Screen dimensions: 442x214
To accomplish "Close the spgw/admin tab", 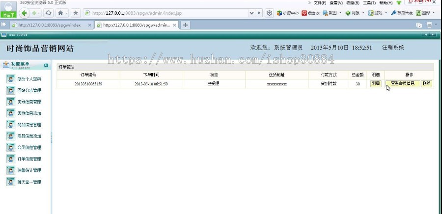I will (x=174, y=25).
